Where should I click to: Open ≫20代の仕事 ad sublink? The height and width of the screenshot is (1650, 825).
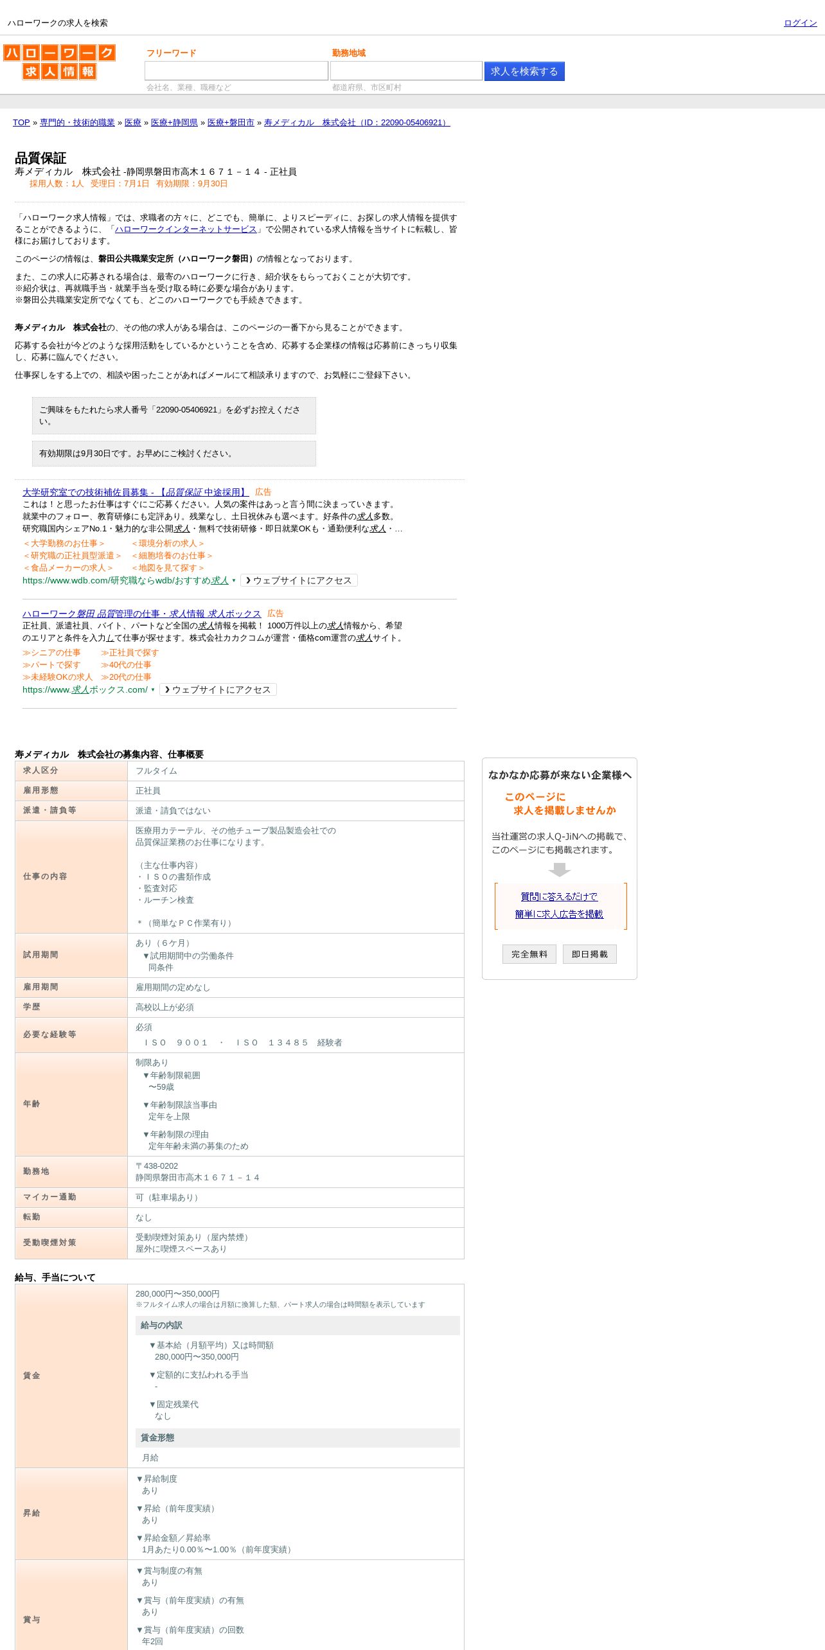[x=126, y=677]
